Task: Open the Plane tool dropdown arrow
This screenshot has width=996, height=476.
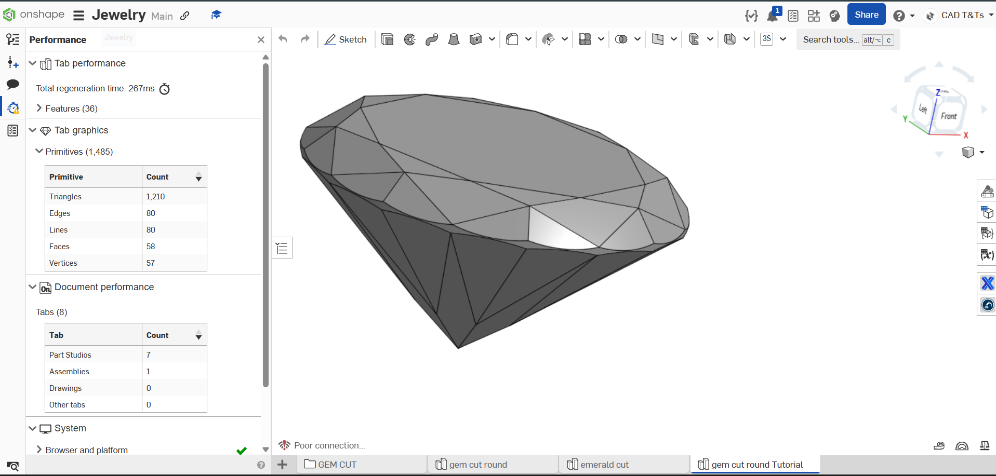Action: click(x=674, y=39)
